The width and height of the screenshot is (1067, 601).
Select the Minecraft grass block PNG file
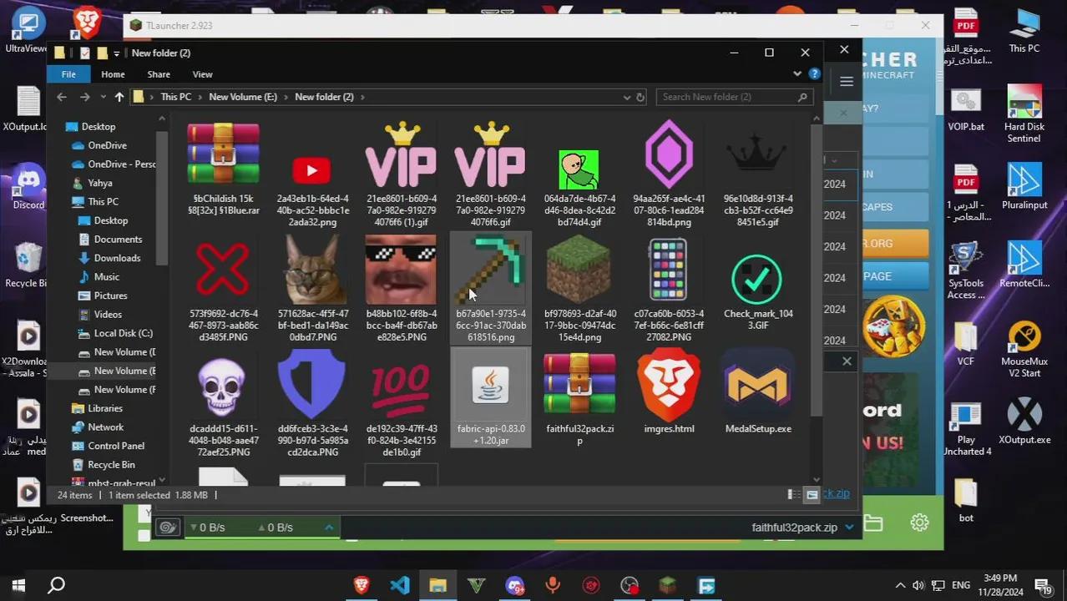point(579,289)
